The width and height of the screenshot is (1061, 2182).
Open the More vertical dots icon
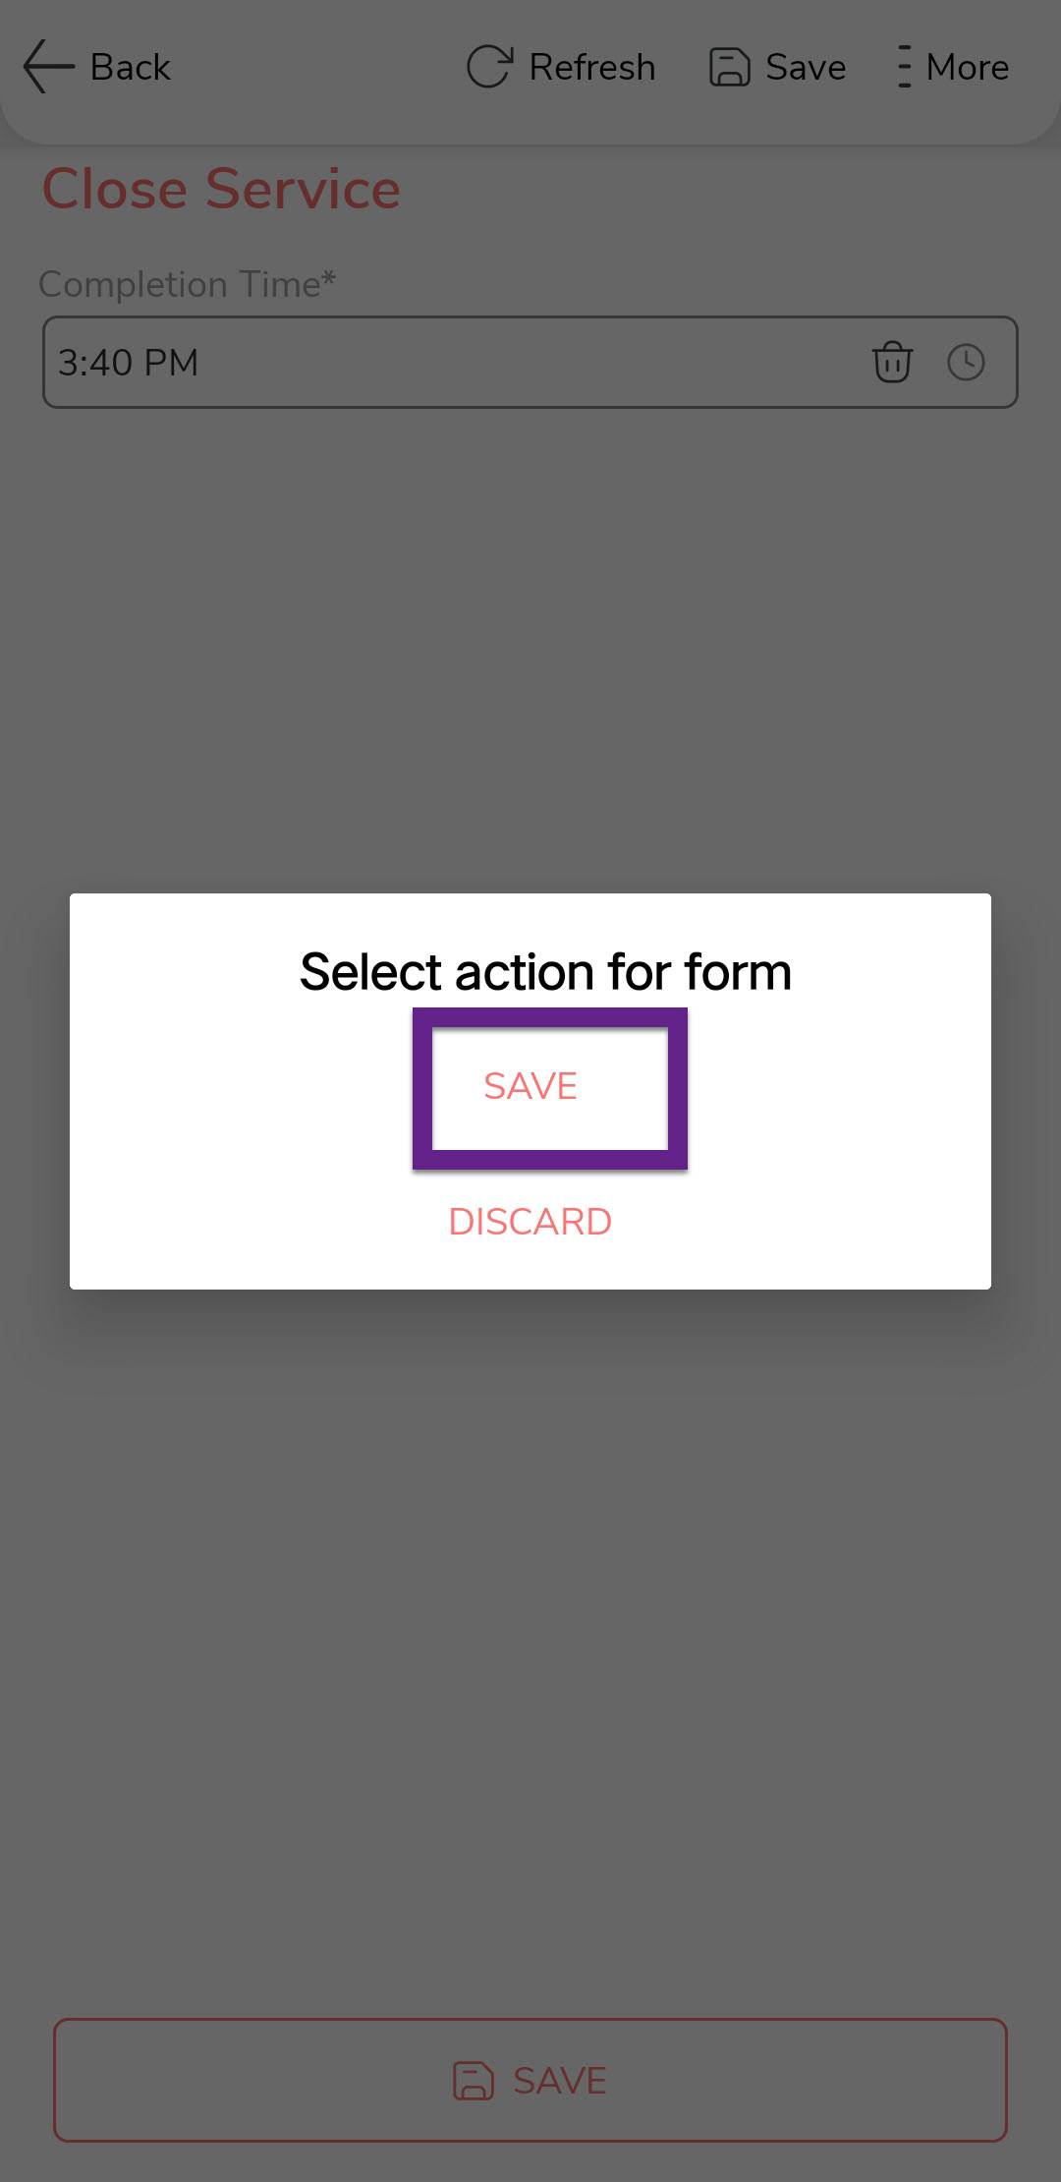tap(904, 67)
